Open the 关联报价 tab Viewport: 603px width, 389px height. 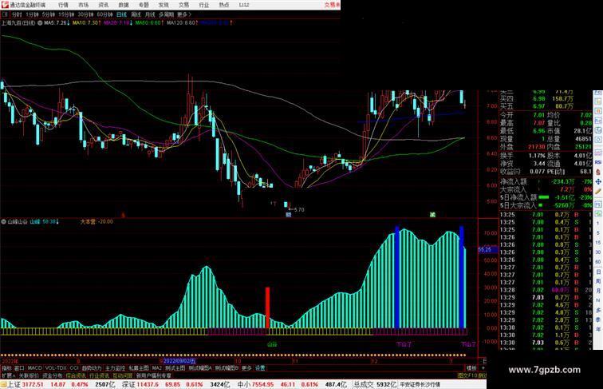tap(29, 375)
